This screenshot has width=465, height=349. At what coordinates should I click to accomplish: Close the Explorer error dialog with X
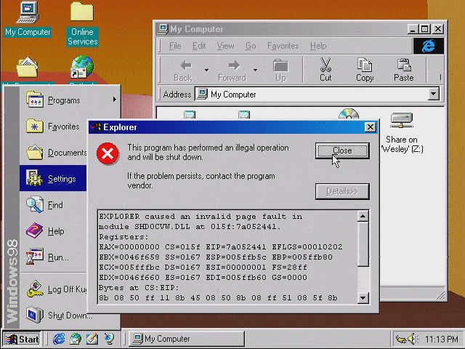tap(370, 127)
